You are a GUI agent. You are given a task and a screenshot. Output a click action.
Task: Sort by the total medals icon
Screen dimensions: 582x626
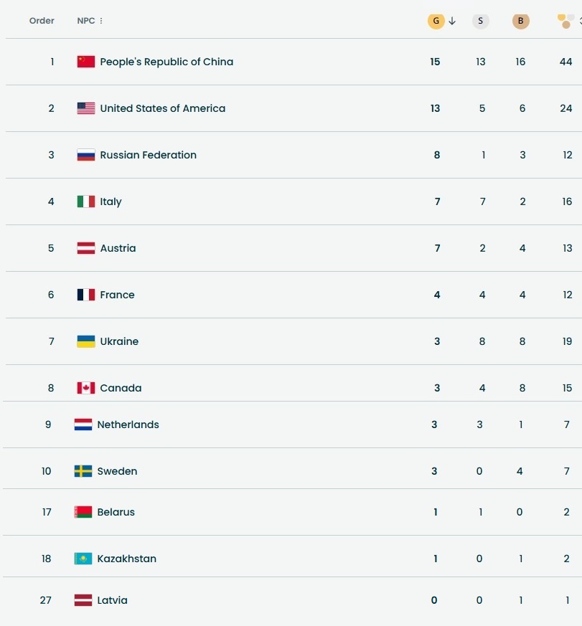click(566, 21)
